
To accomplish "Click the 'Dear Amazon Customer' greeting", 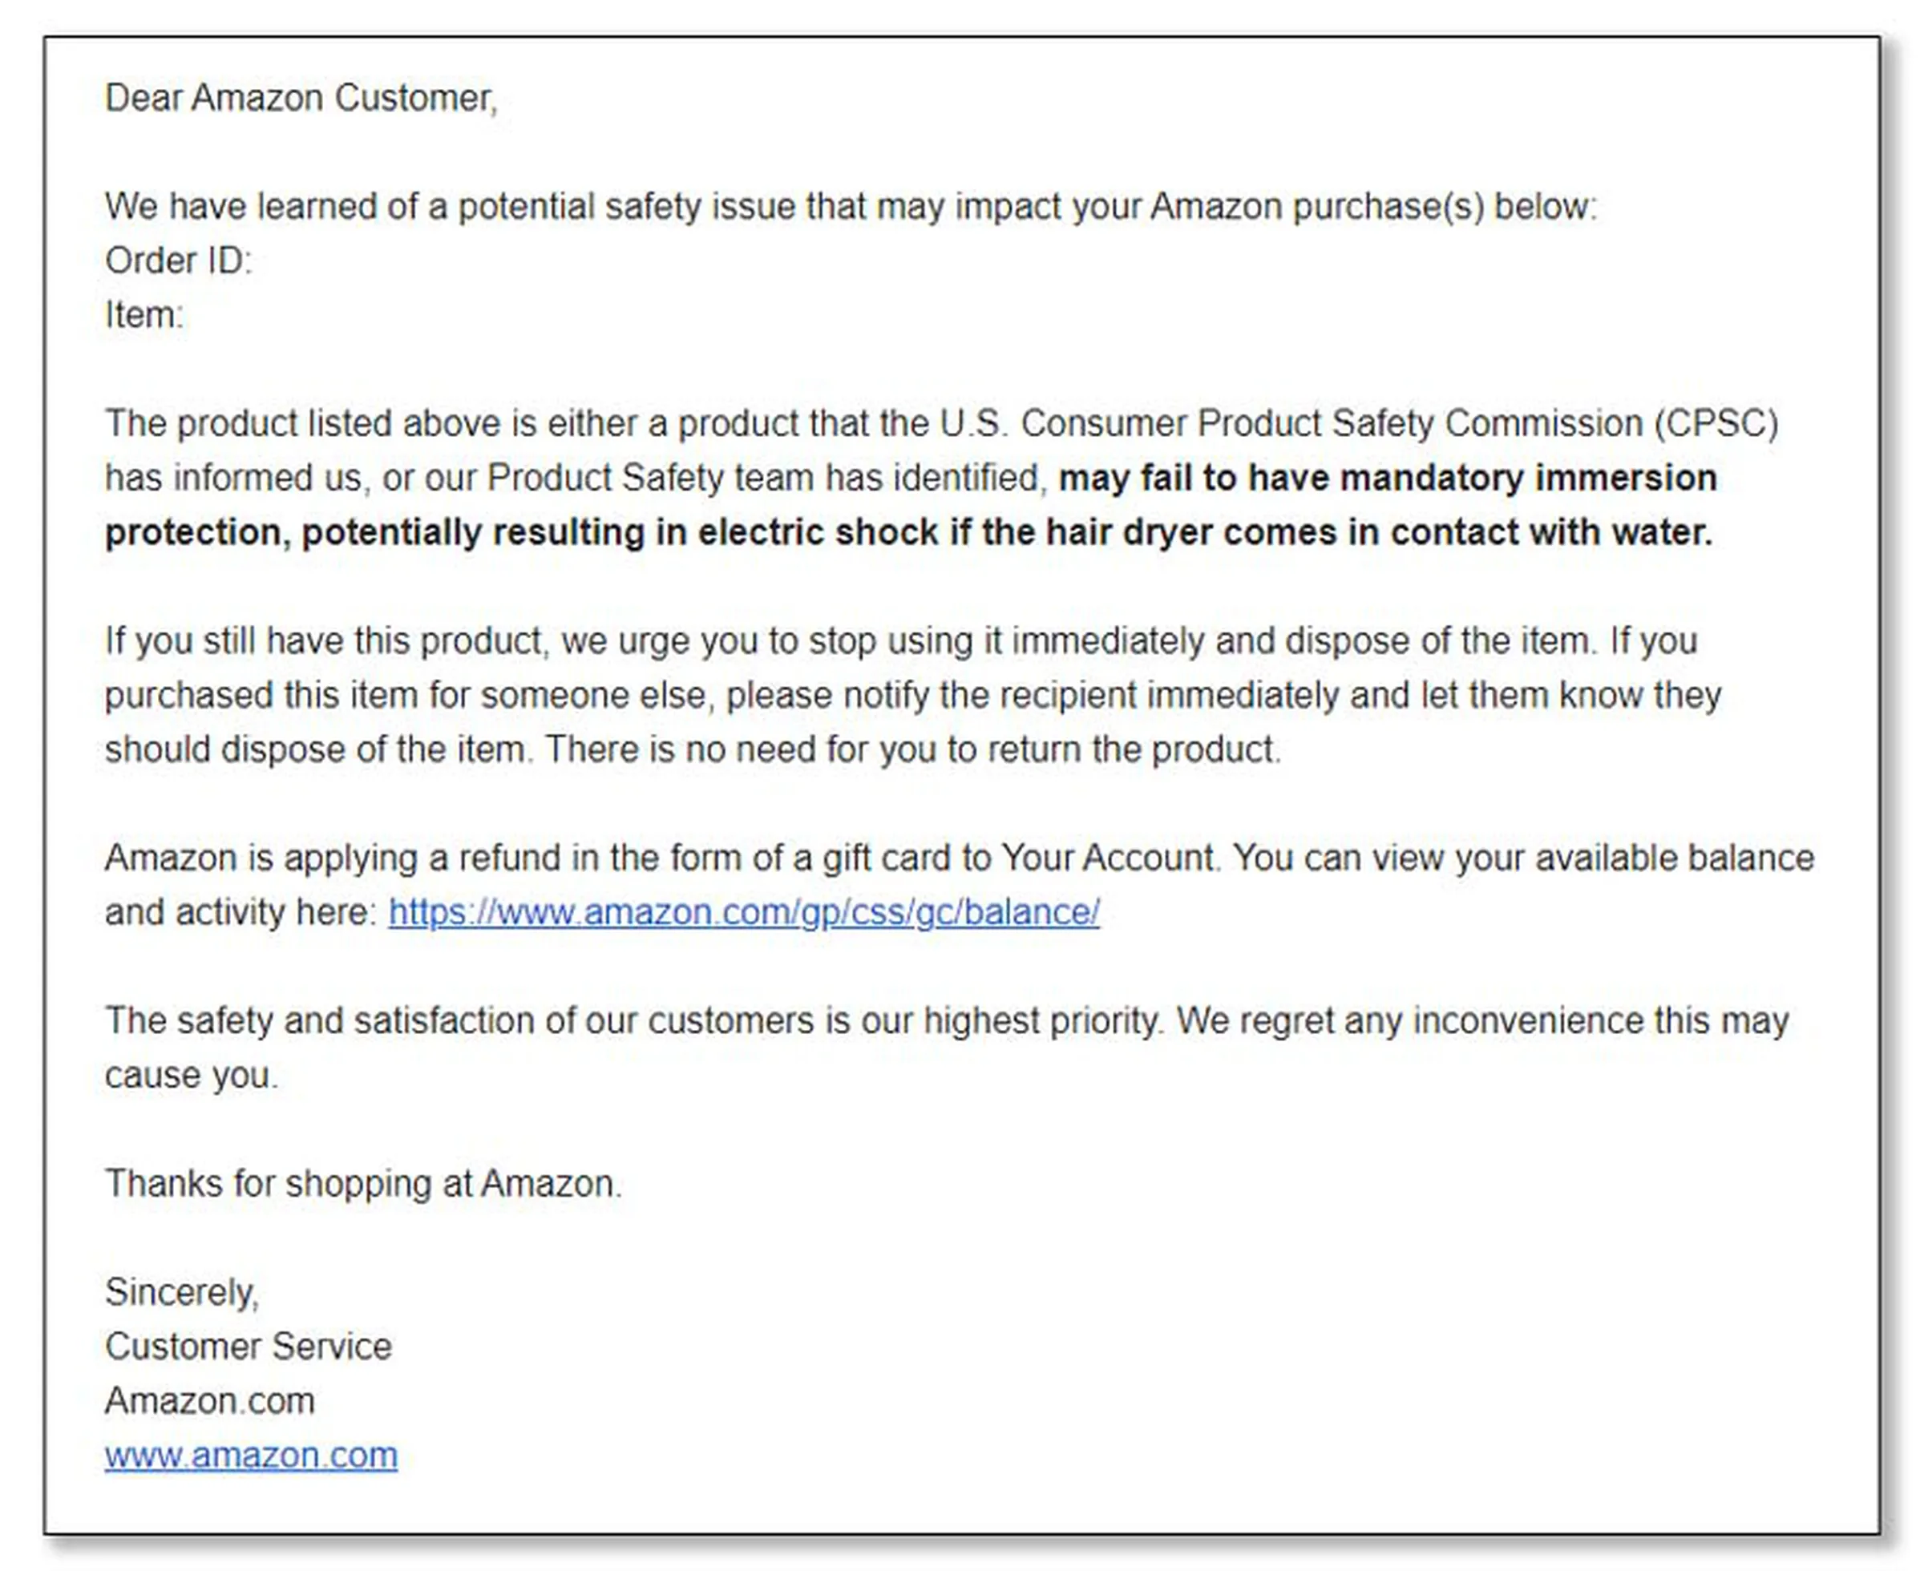I will [301, 98].
